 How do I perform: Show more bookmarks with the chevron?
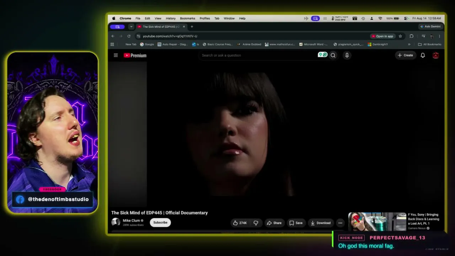[409, 44]
